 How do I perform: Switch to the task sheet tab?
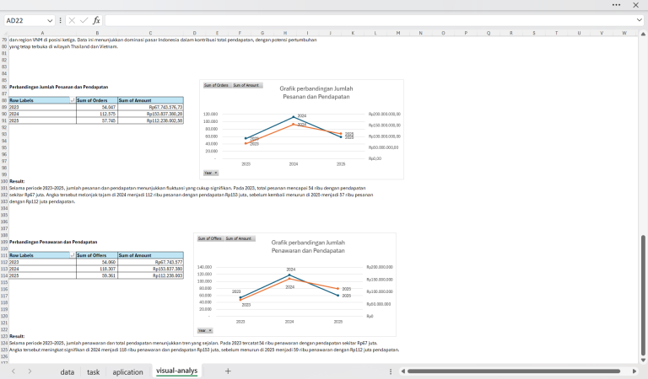[x=93, y=371]
